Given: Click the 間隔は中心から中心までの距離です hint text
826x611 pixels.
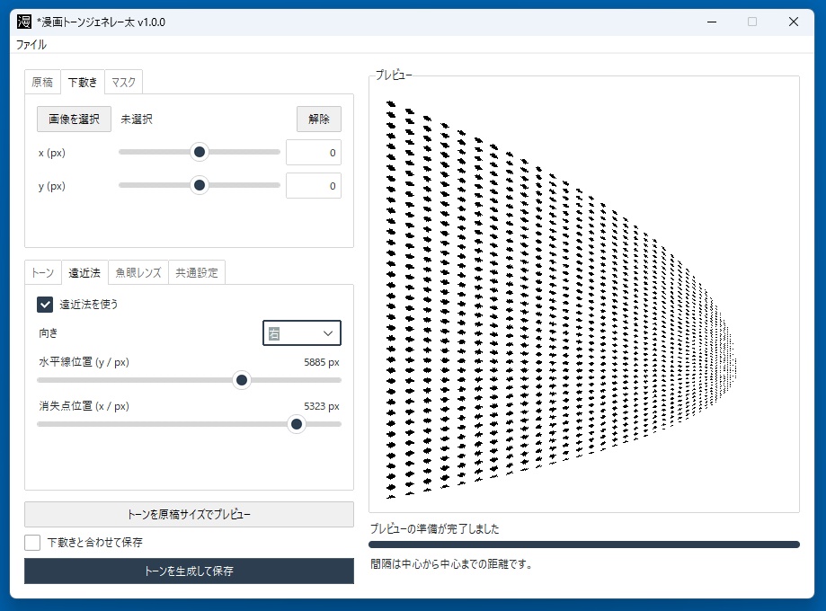Looking at the screenshot, I should tap(451, 564).
